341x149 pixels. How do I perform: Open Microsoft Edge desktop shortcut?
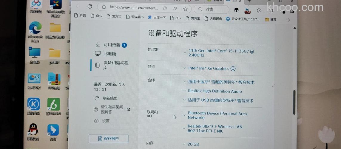click(x=35, y=32)
